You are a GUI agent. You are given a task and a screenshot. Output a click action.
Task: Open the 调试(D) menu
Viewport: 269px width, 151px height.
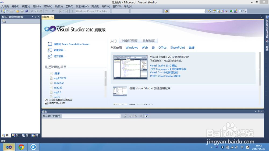pos(37,6)
